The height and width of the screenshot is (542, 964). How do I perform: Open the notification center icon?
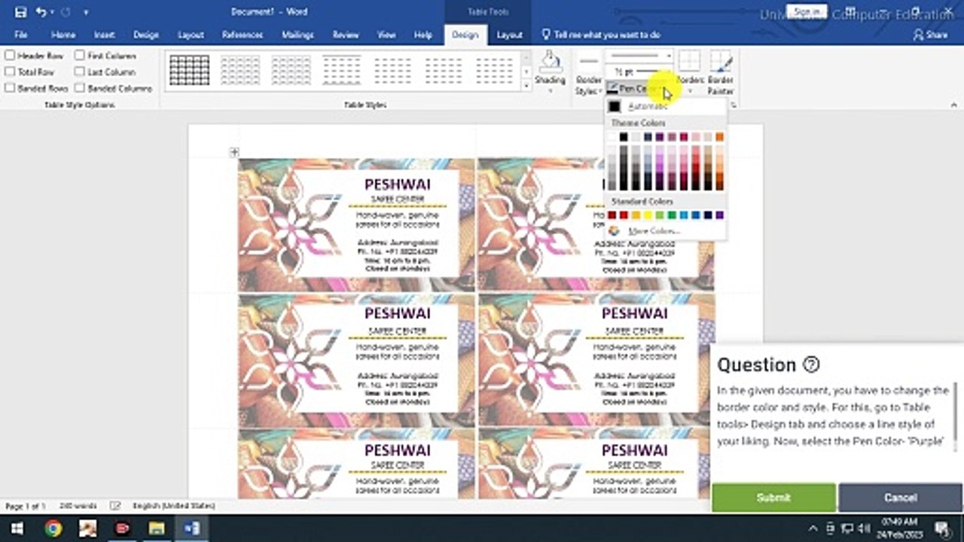coord(944,528)
